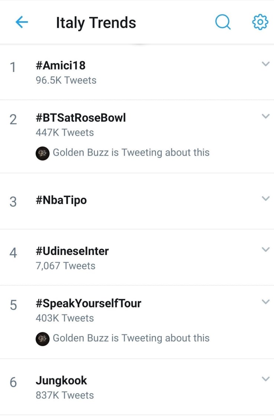Screen dimensions: 274x417
Task: Tap the Italy Trends page title
Action: click(96, 23)
